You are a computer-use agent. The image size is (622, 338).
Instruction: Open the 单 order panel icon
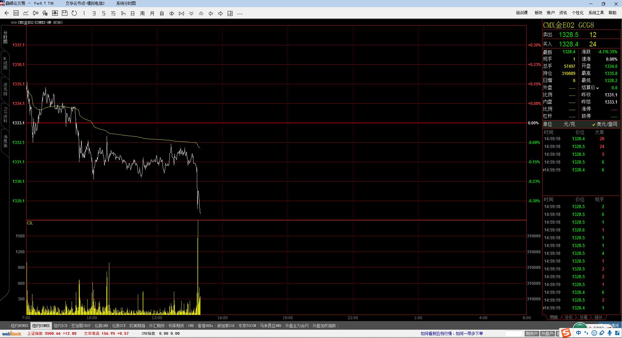tap(55, 13)
